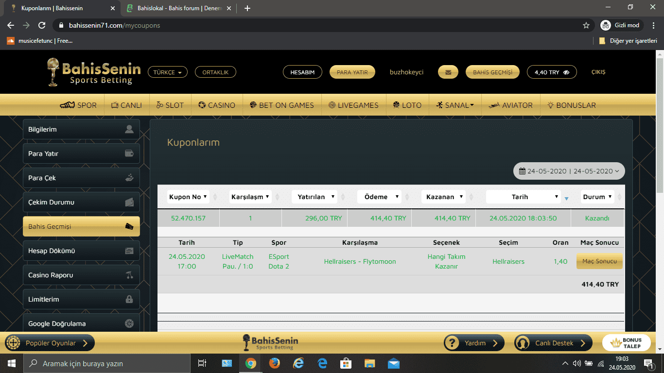This screenshot has height=373, width=664.
Task: Open the SPOR menu
Action: pos(78,105)
